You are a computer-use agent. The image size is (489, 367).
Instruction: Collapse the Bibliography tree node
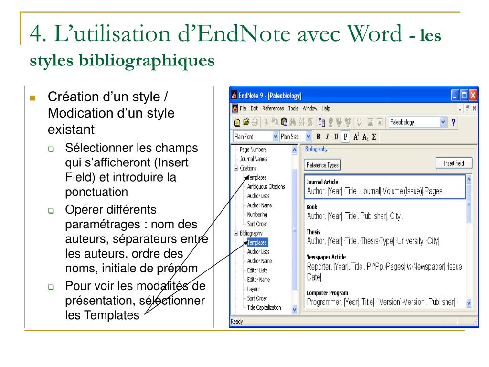(x=236, y=233)
